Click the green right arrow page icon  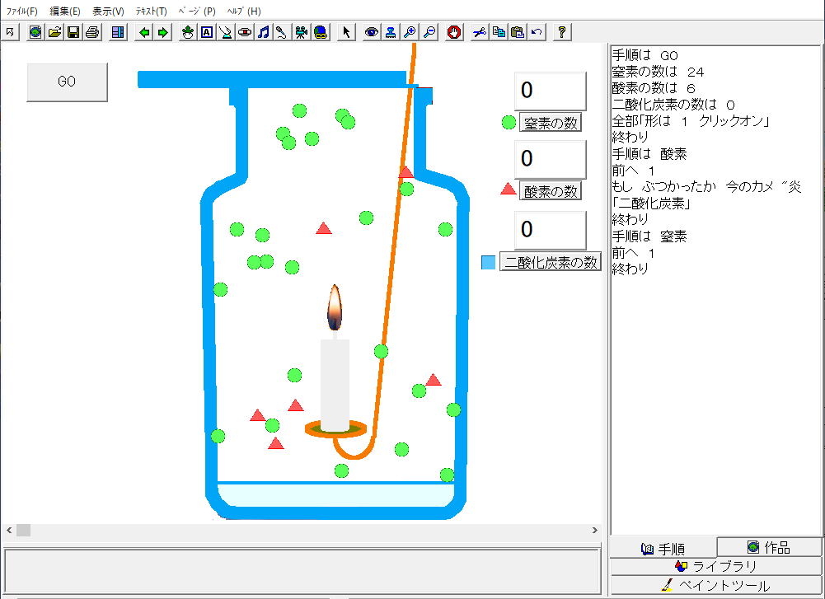163,32
